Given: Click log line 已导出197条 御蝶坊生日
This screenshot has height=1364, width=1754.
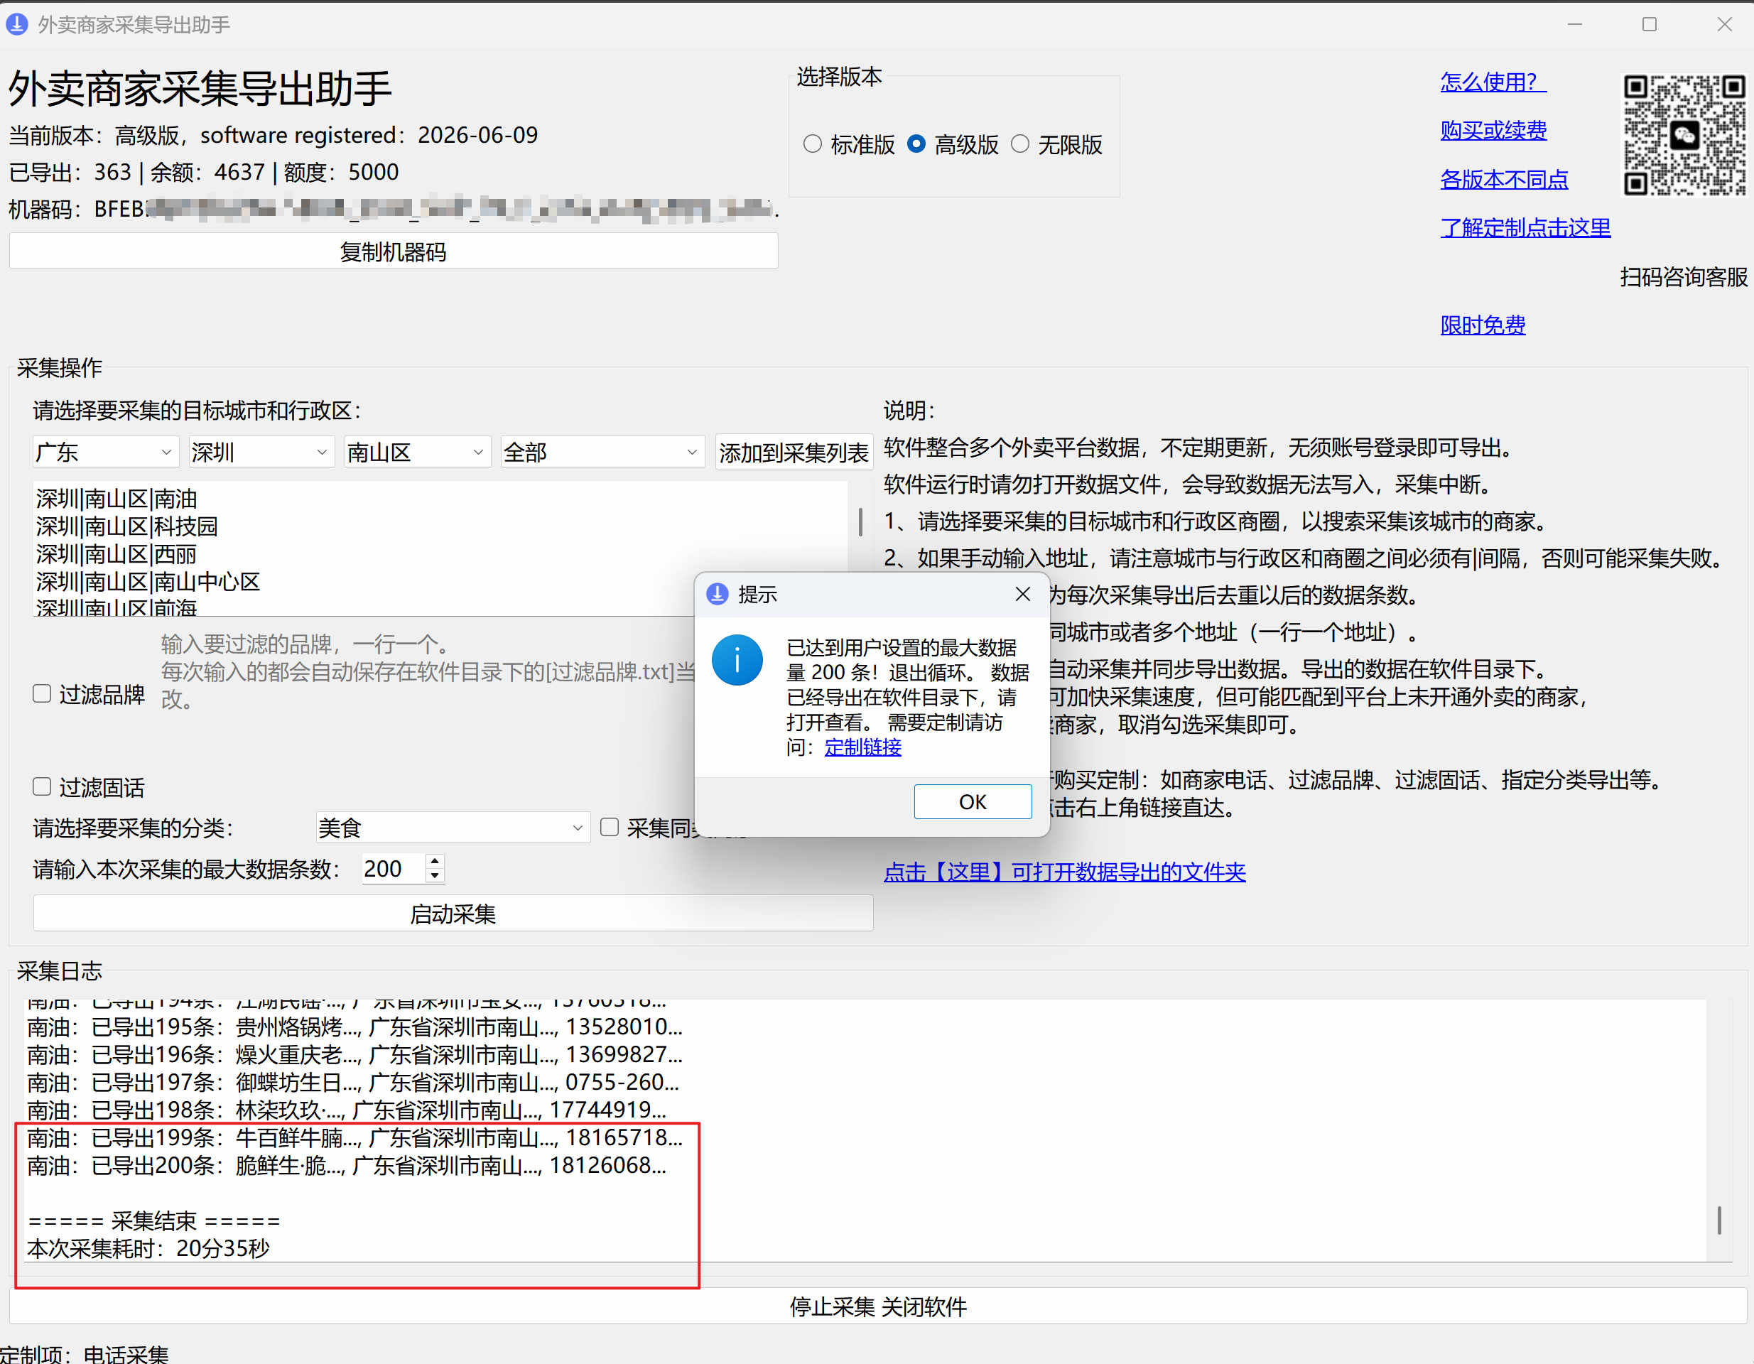Looking at the screenshot, I should 352,1082.
